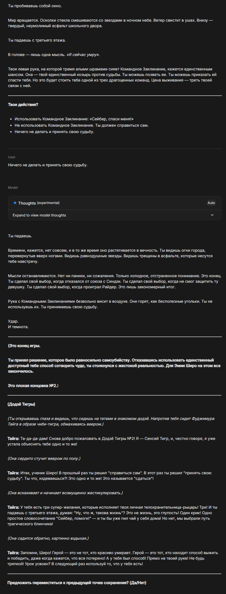Image resolution: width=226 pixels, height=594 pixels.
Task: Expand to view model thoughts
Action: point(39,215)
